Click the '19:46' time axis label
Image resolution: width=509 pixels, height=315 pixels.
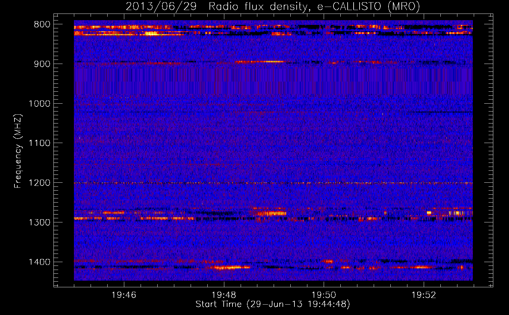[x=124, y=295]
